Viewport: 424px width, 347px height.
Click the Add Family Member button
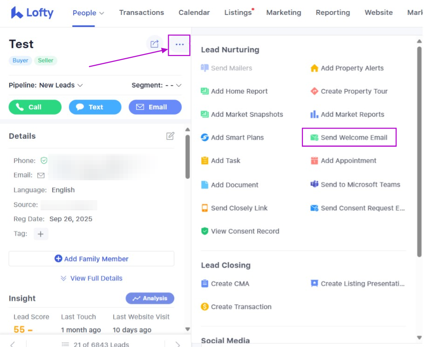click(91, 259)
